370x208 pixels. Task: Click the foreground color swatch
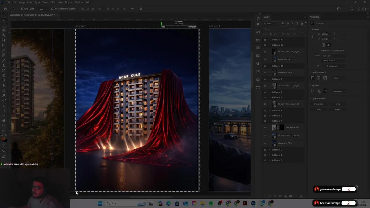point(3,139)
